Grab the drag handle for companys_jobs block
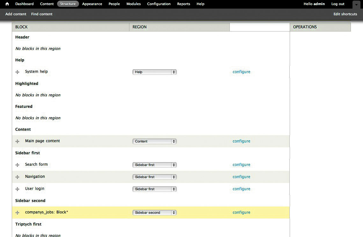This screenshot has width=363, height=237. (17, 213)
